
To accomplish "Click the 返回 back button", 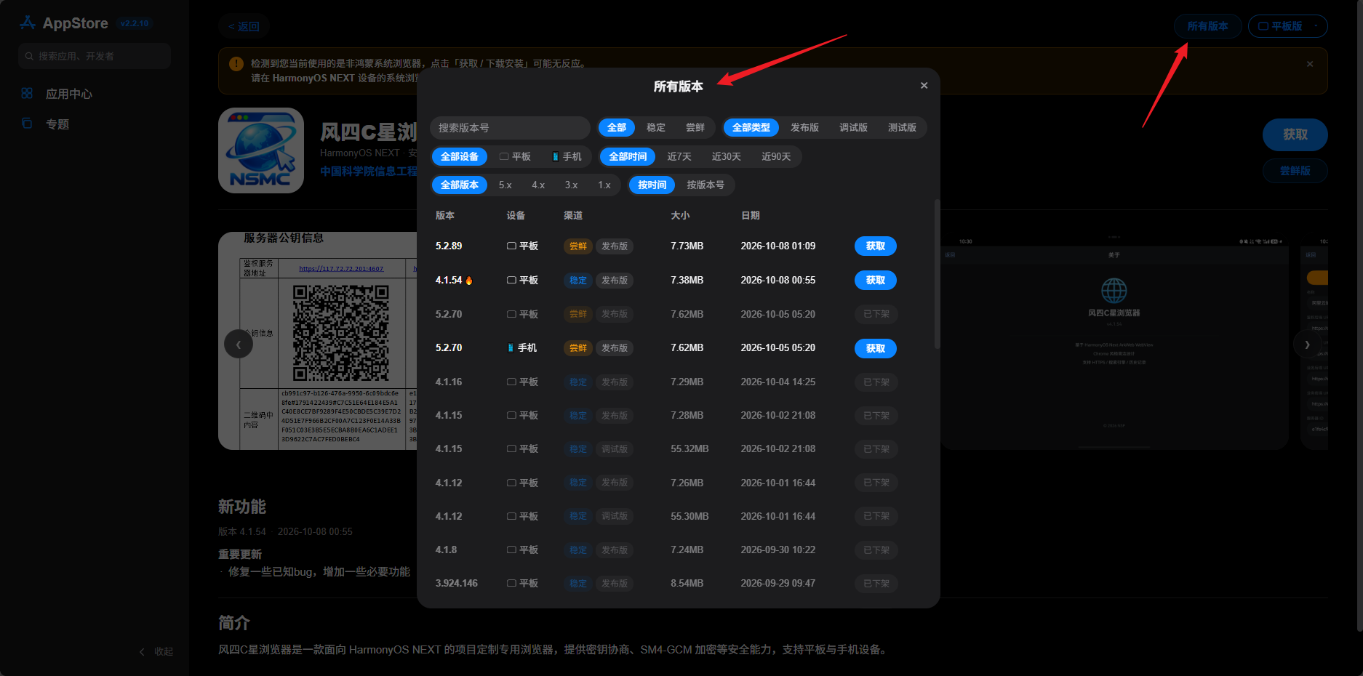I will tap(244, 26).
